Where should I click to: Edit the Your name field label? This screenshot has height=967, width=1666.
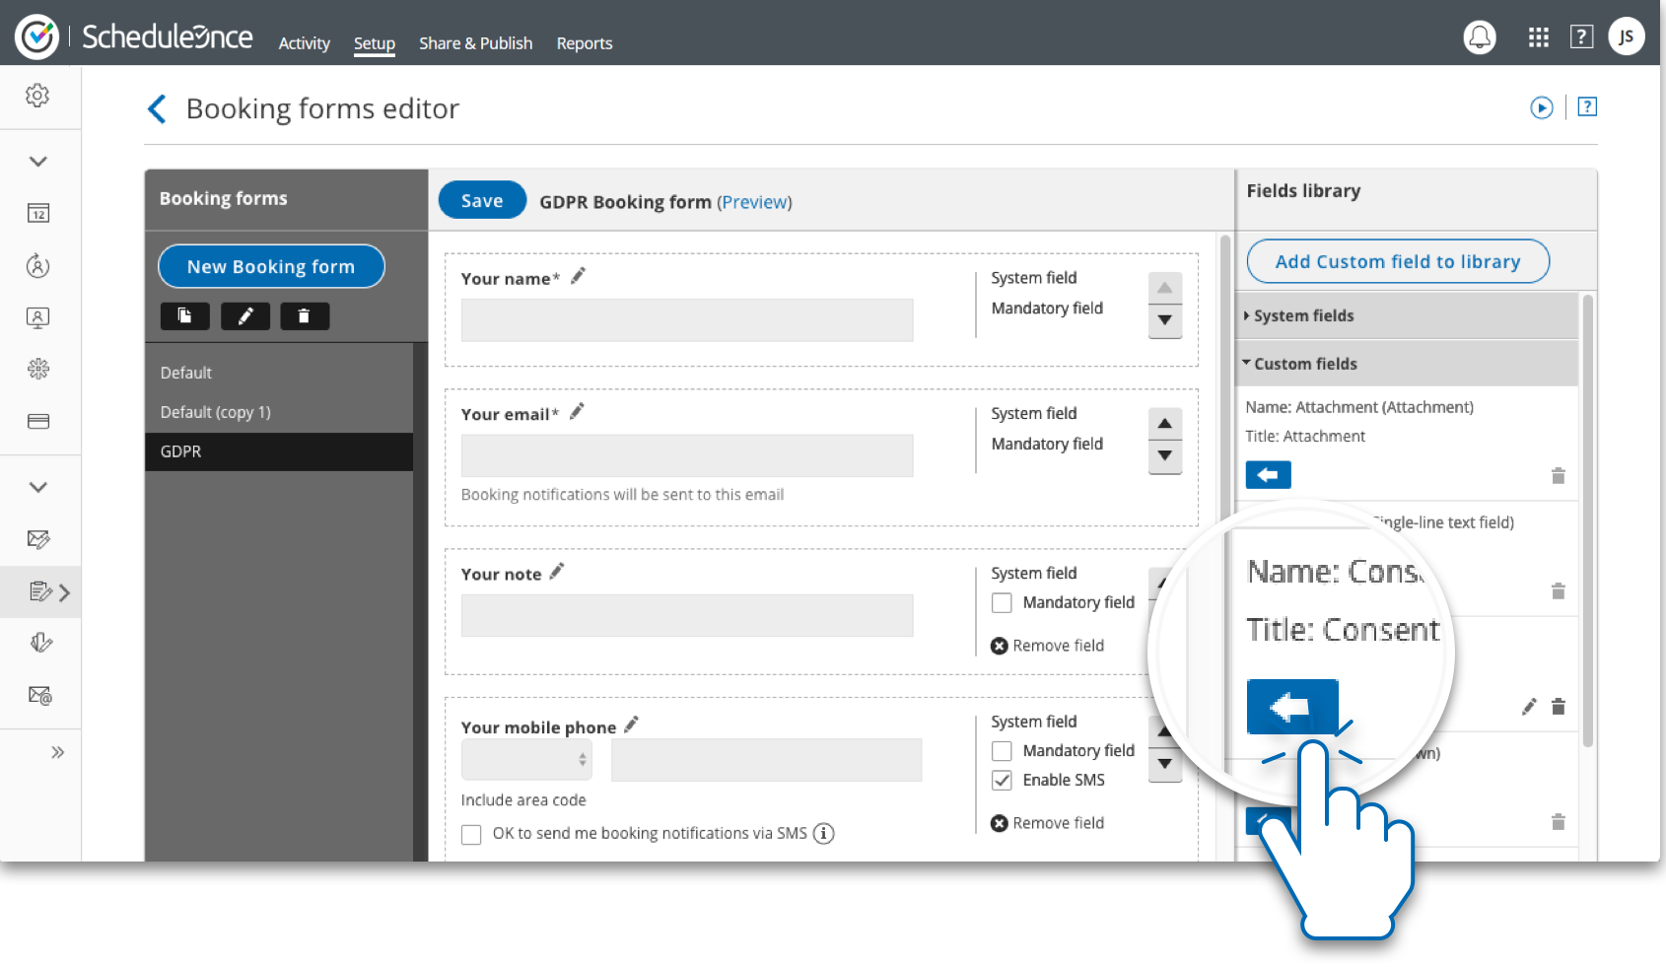pyautogui.click(x=578, y=276)
